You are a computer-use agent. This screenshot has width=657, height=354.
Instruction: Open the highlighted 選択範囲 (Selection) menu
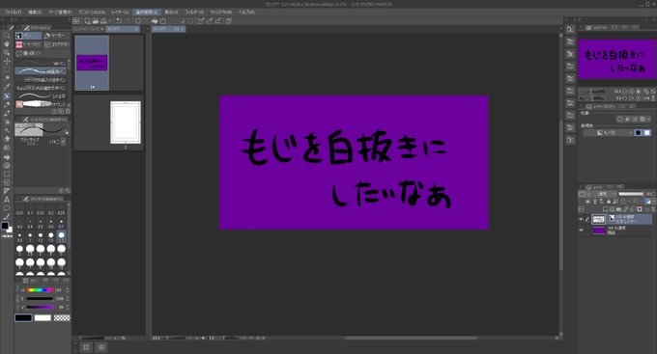[x=146, y=13]
